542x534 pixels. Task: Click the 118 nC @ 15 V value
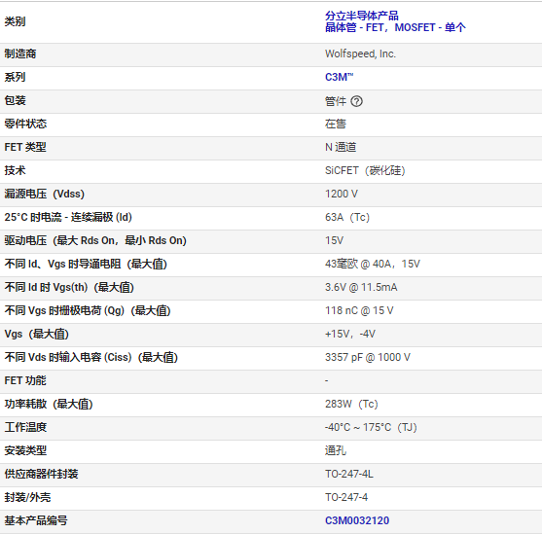pos(359,310)
